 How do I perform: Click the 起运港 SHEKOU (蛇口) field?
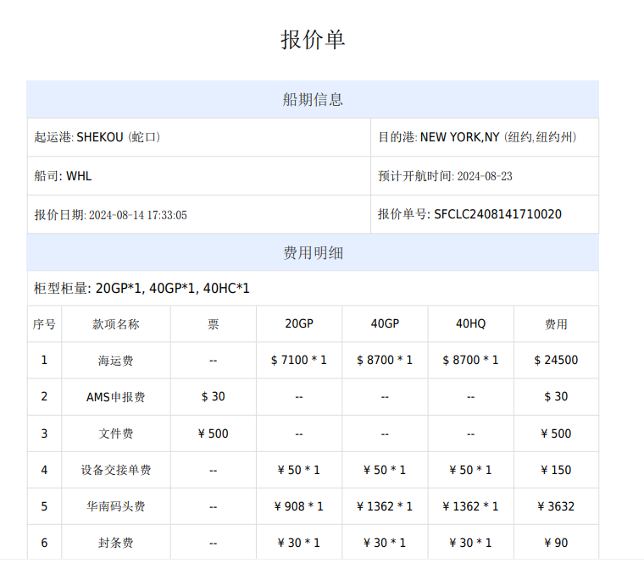[x=97, y=137]
